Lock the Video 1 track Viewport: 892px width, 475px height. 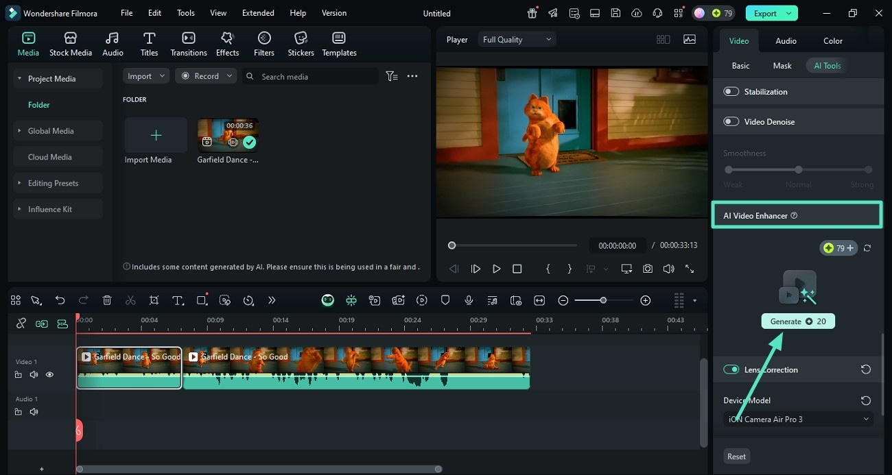click(x=18, y=375)
